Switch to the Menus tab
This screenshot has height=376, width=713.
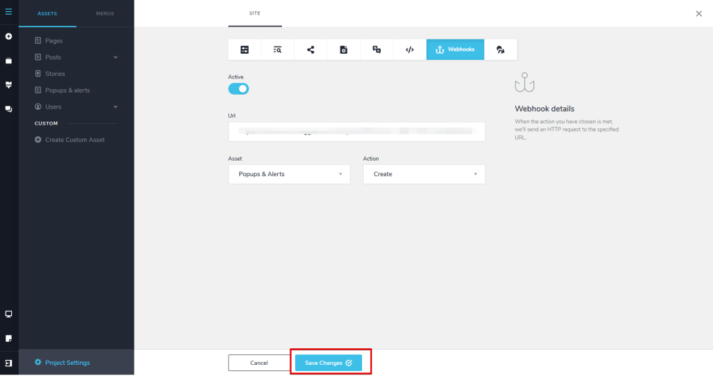[x=104, y=13]
